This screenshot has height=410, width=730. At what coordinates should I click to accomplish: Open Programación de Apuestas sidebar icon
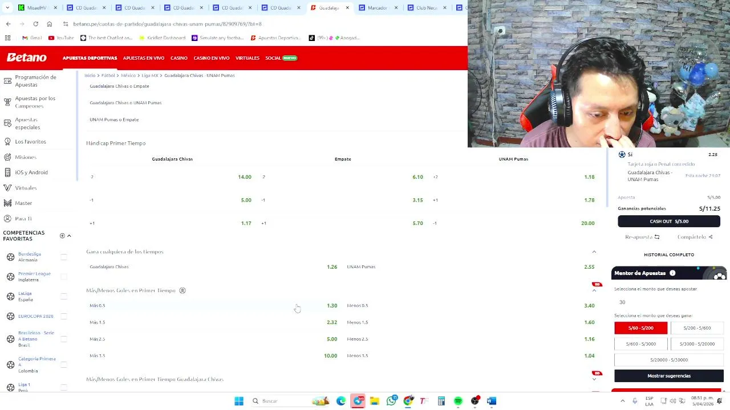tap(7, 80)
